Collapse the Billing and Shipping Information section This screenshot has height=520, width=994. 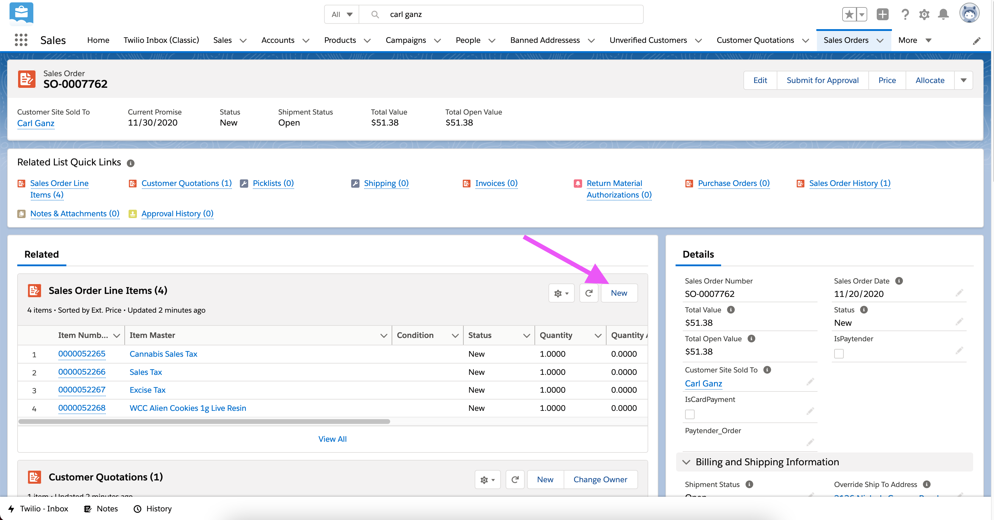coord(687,462)
